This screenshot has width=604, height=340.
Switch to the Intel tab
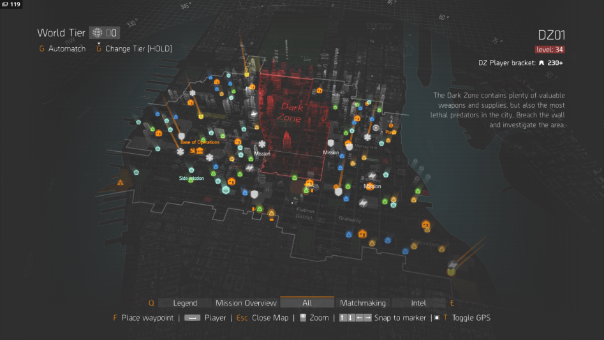click(x=418, y=303)
